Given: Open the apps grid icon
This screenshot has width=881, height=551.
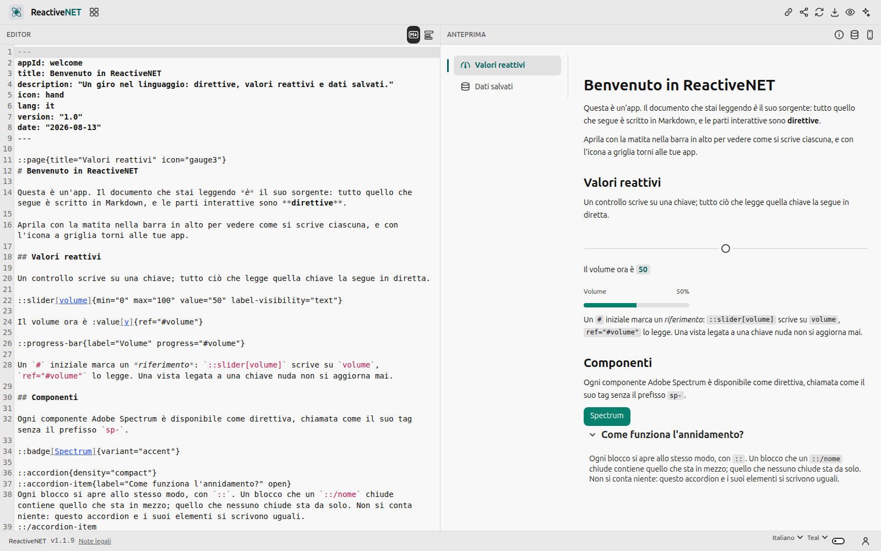Looking at the screenshot, I should coord(94,12).
